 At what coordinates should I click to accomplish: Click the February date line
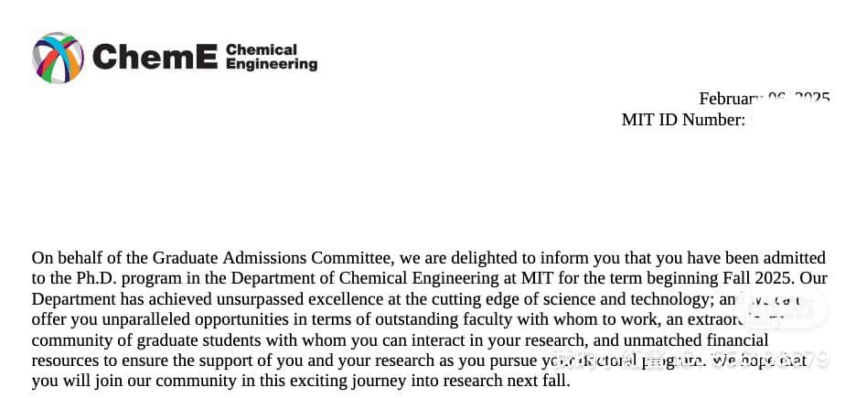(764, 99)
